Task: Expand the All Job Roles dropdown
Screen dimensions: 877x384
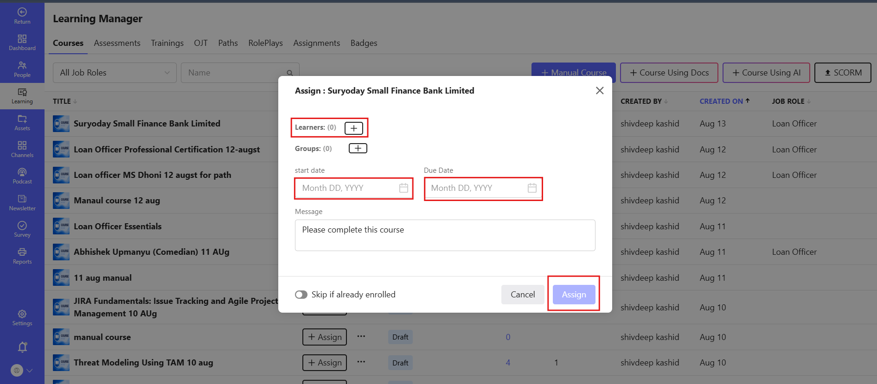Action: point(115,73)
